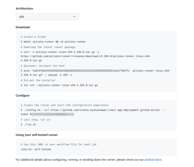
Task: Click the "Use this YAML" comment line
Action: (58, 144)
